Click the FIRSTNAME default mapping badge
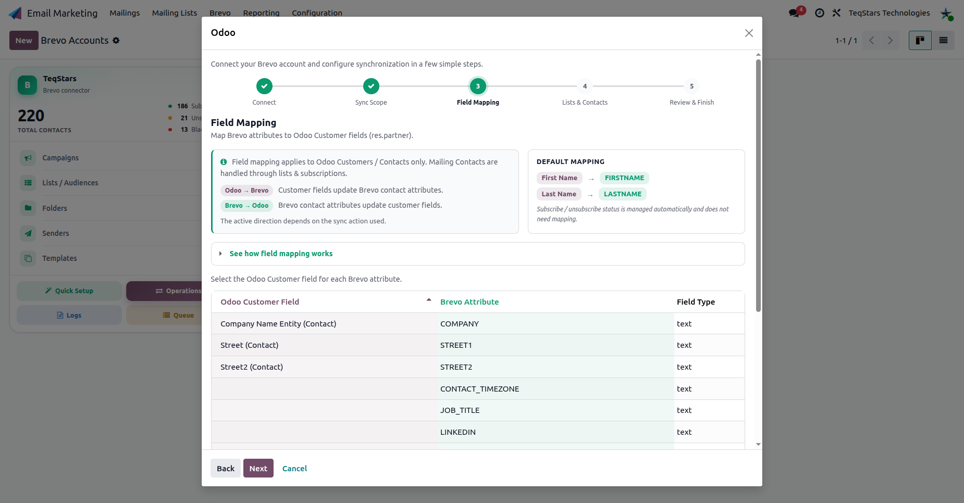This screenshot has width=964, height=503. tap(624, 178)
